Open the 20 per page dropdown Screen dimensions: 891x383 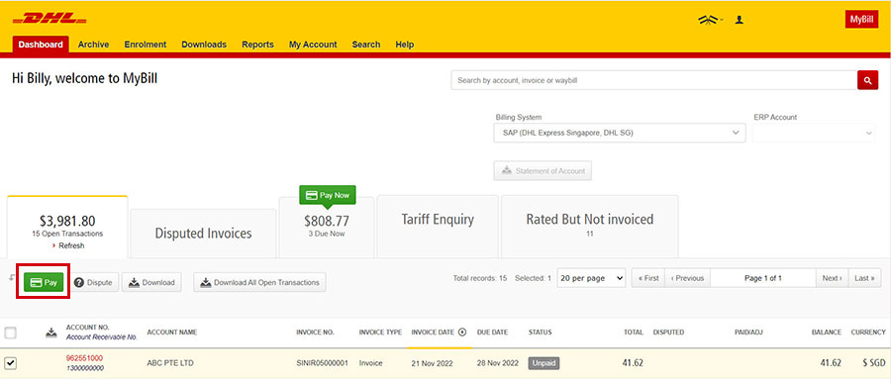[591, 278]
